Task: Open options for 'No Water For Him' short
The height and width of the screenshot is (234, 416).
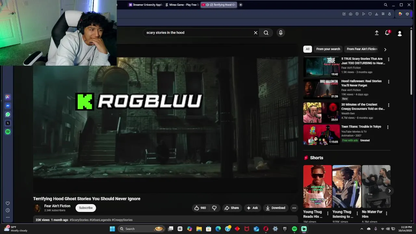Action: [386, 214]
